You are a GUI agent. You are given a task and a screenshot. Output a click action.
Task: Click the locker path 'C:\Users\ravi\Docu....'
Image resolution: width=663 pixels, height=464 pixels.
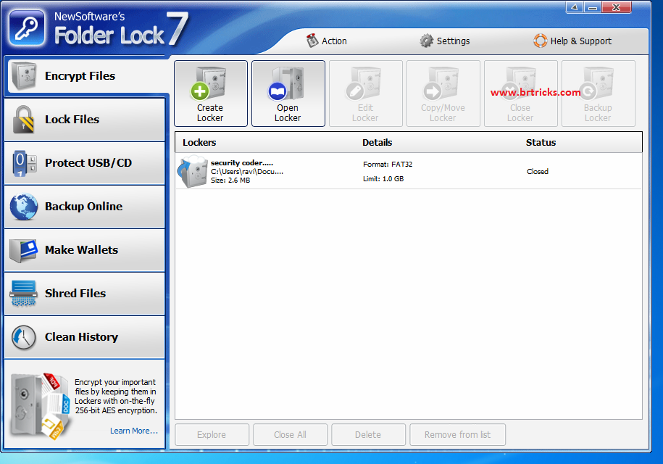pyautogui.click(x=247, y=172)
